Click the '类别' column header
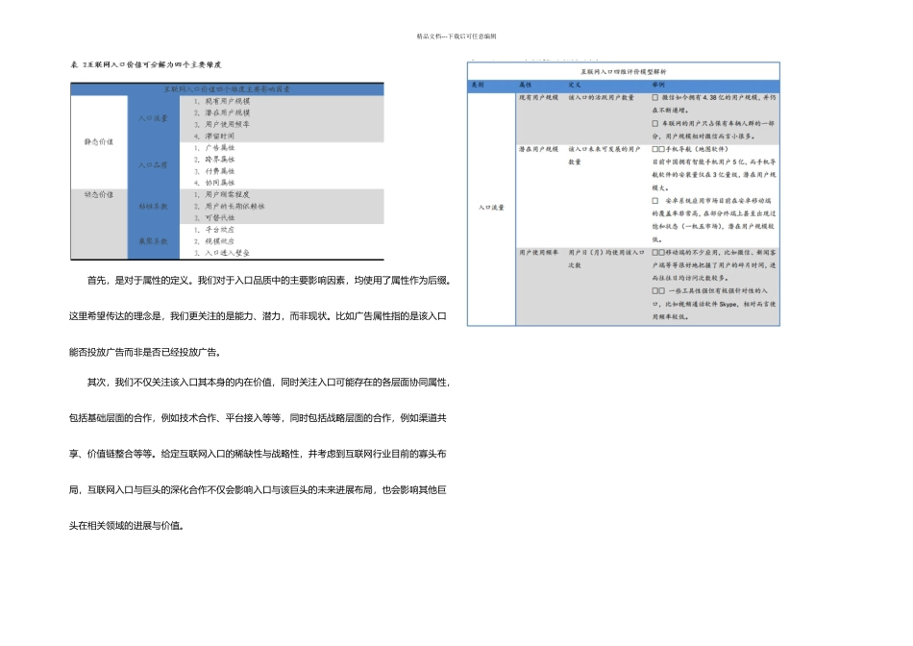Screen dimensions: 913x646 pyautogui.click(x=478, y=85)
